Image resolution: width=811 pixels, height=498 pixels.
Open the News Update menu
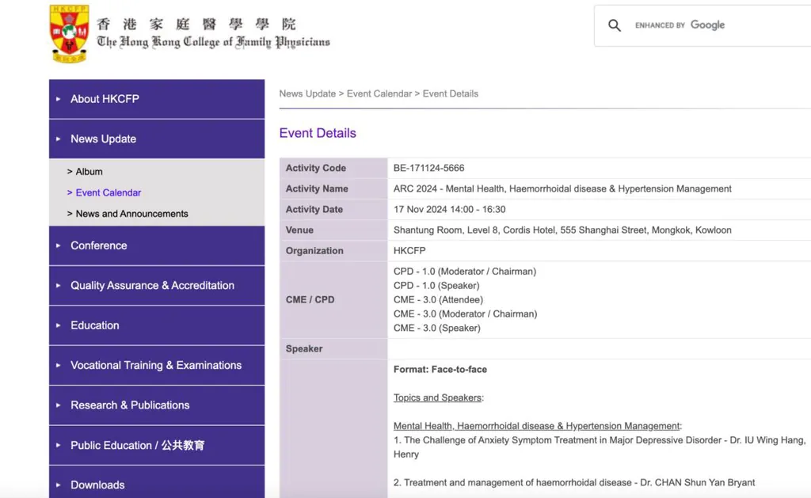[x=157, y=139]
